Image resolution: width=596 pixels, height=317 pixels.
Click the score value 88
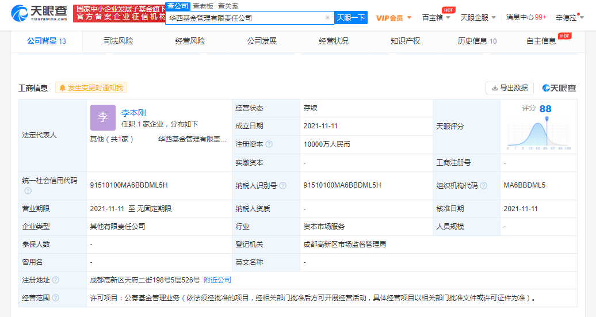click(x=545, y=109)
